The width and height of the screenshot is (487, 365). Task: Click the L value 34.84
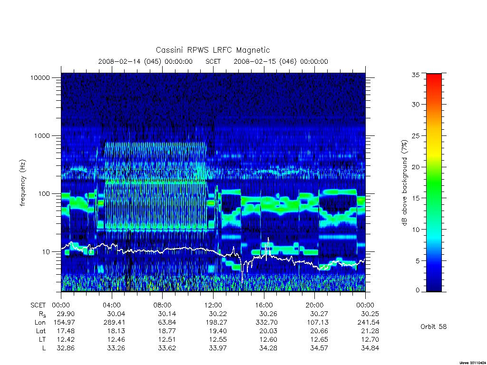pyautogui.click(x=370, y=348)
